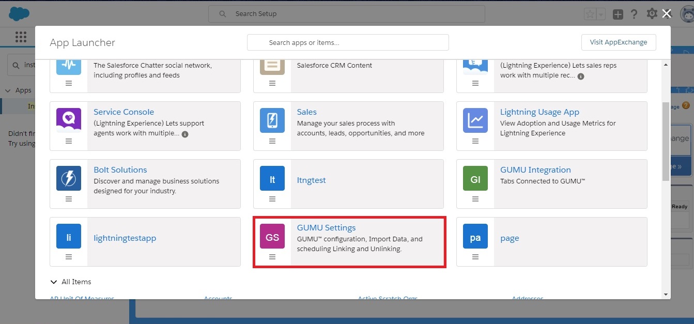The height and width of the screenshot is (324, 694).
Task: Click the 'Search apps or items...' field
Action: coord(348,42)
